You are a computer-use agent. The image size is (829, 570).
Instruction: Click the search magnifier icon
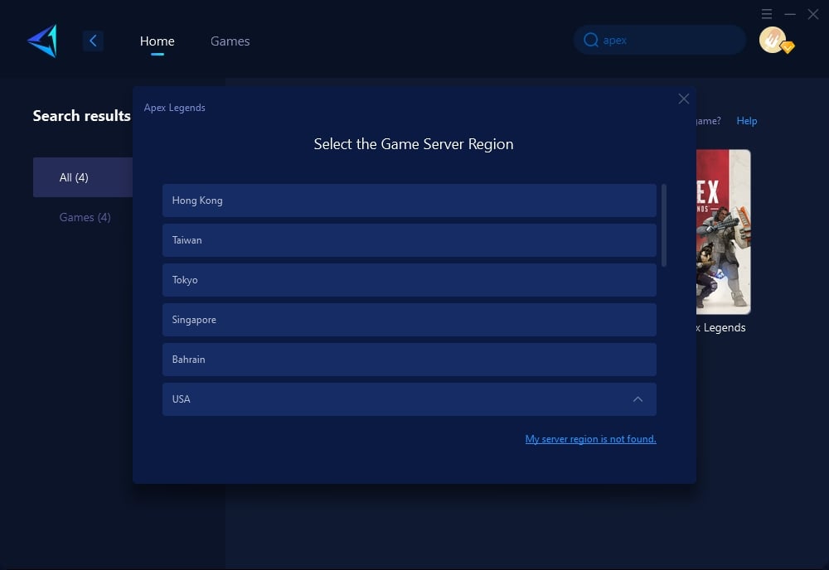tap(590, 40)
